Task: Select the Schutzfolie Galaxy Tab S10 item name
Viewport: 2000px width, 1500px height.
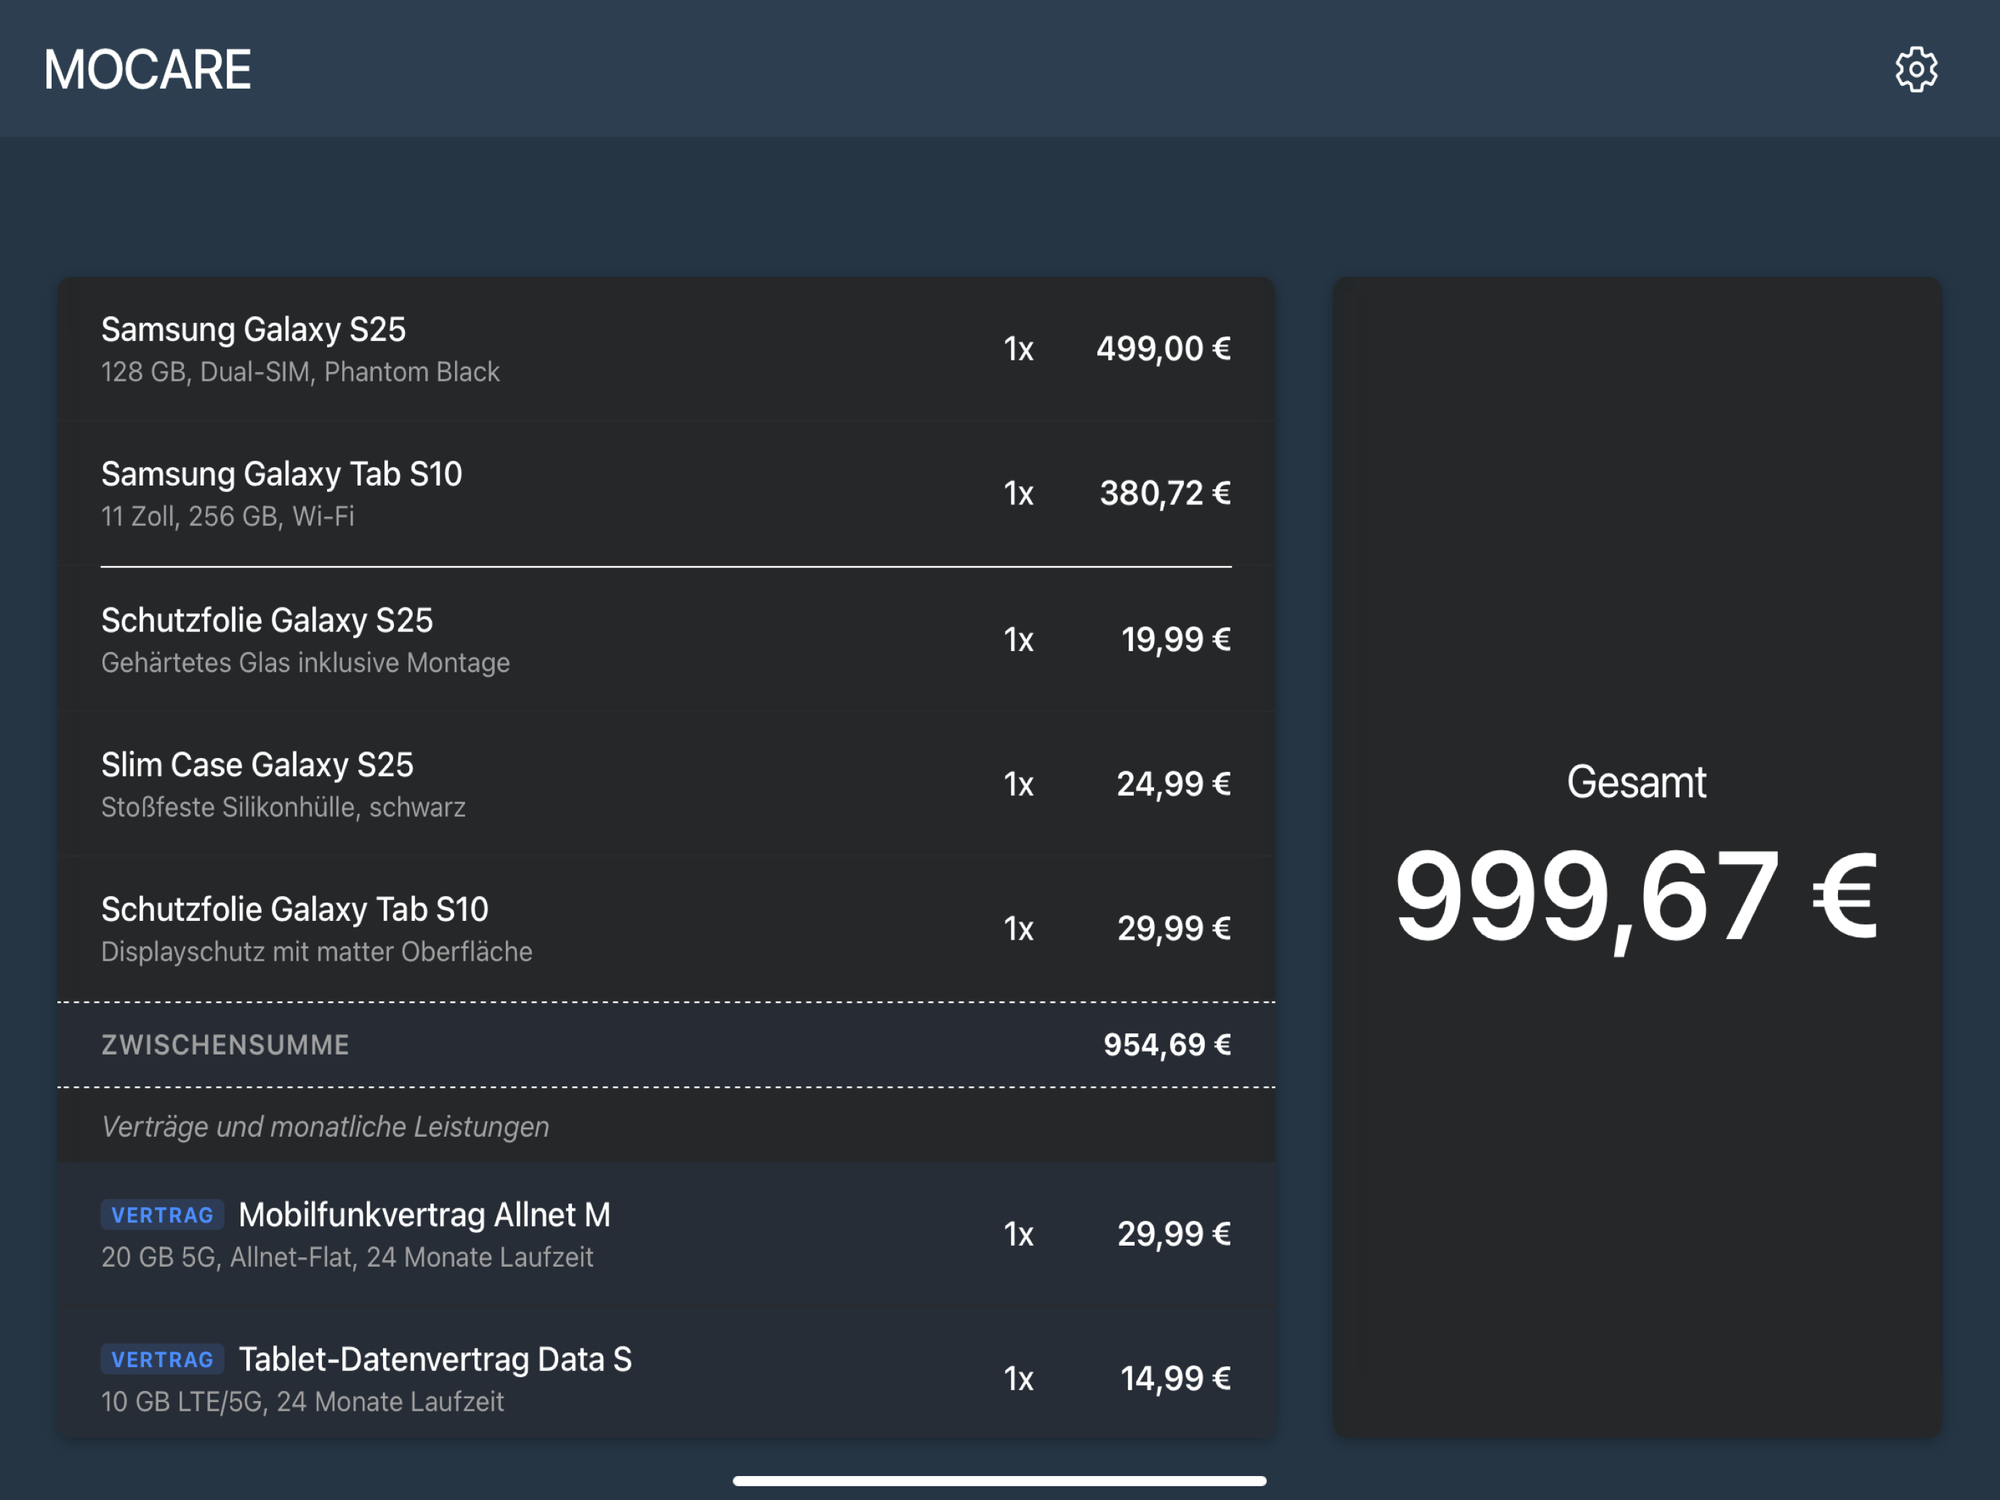Action: pos(295,910)
